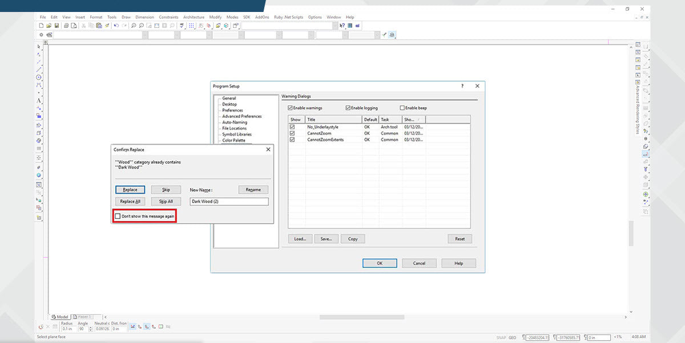Click SNAP in the status bar

point(501,337)
